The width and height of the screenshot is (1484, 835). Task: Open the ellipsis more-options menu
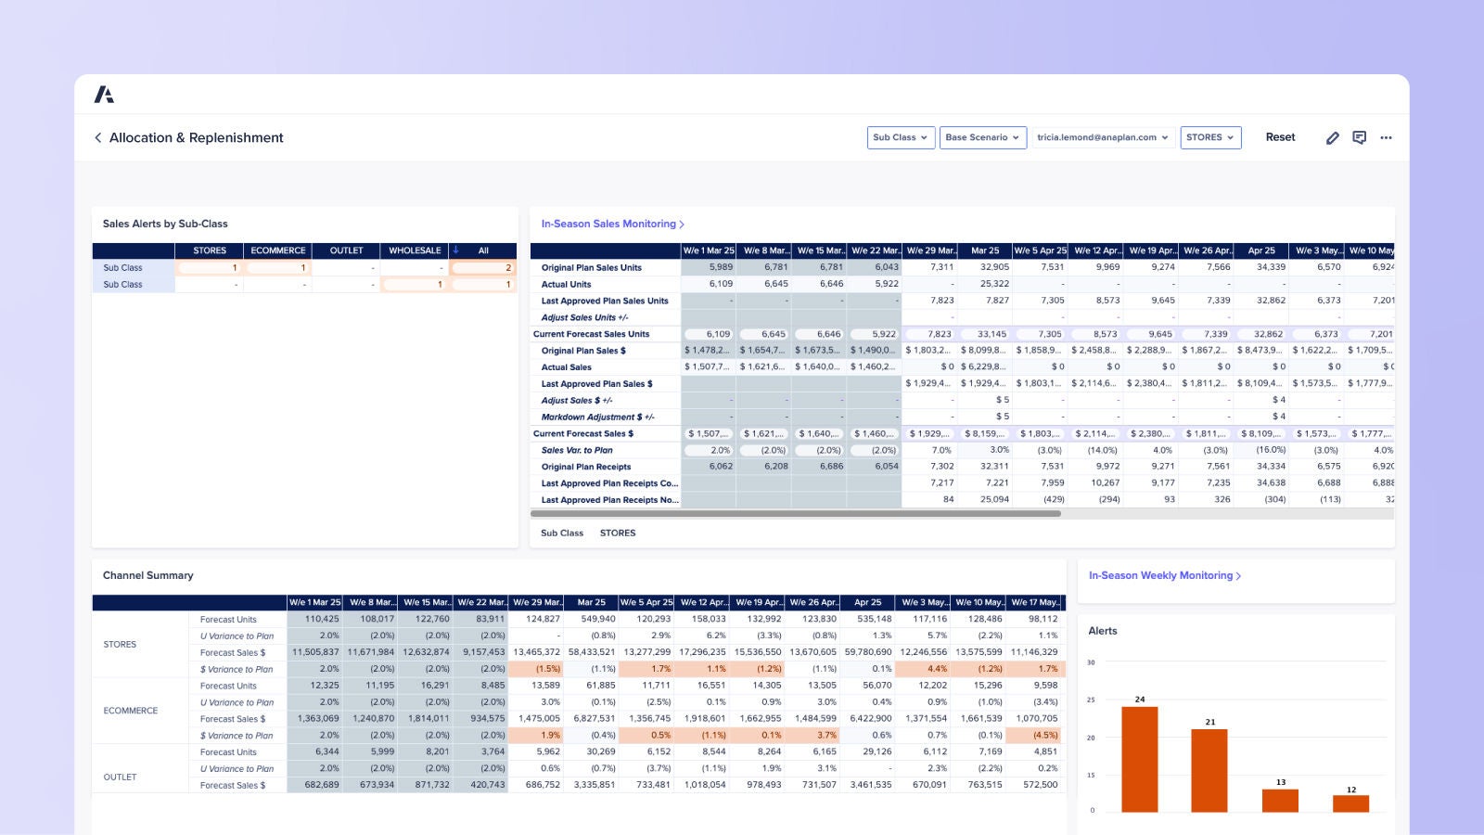(x=1386, y=137)
